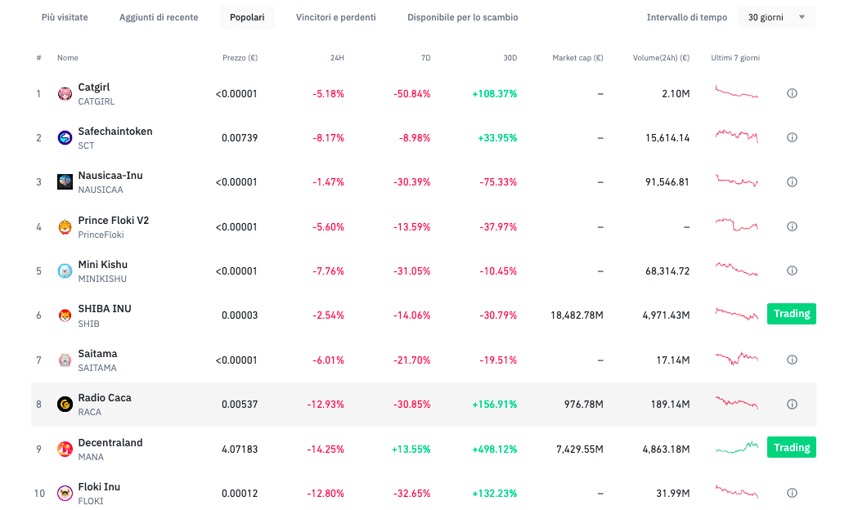Click Trading button for SHIBA INU
Screen dimensions: 849x510
click(x=791, y=314)
